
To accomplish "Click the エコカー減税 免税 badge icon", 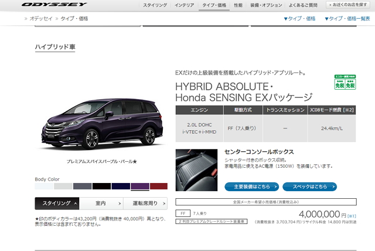I will (x=345, y=82).
